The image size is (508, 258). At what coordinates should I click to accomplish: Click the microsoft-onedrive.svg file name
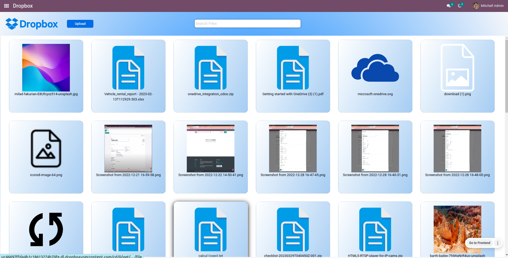coord(375,94)
